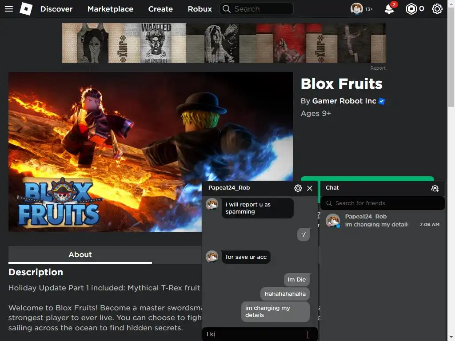The image size is (455, 341).
Task: Go to the Discover page
Action: pyautogui.click(x=56, y=9)
